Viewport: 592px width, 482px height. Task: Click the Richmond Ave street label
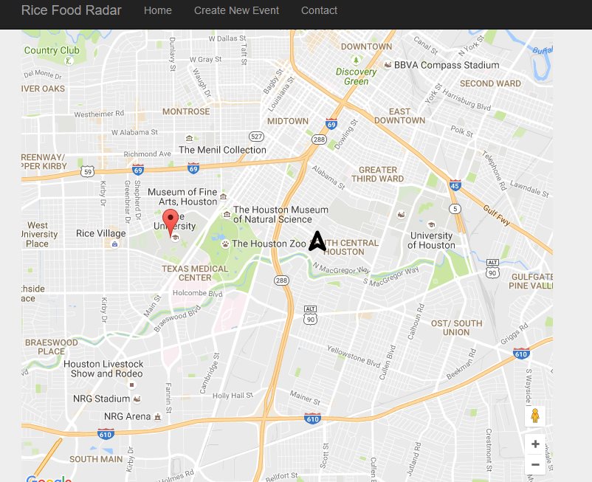[147, 154]
